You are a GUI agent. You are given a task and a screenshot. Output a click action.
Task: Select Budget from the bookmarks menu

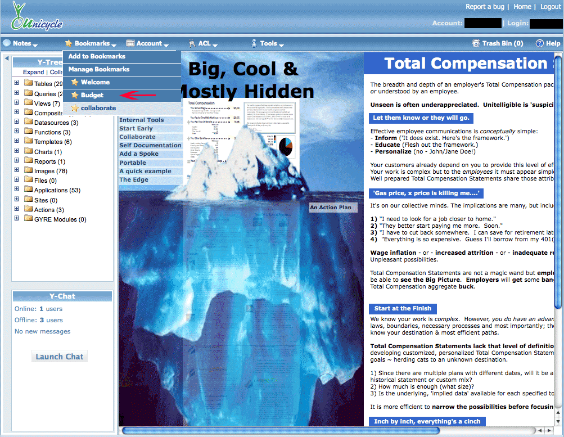[x=92, y=95]
